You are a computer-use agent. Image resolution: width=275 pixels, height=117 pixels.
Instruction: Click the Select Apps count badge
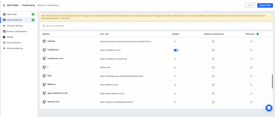pos(33,14)
